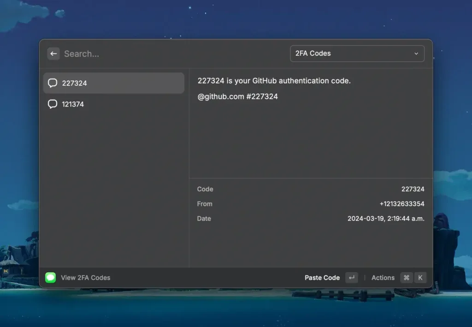Click the Enter key icon
Screen dimensions: 472x327
pos(352,278)
